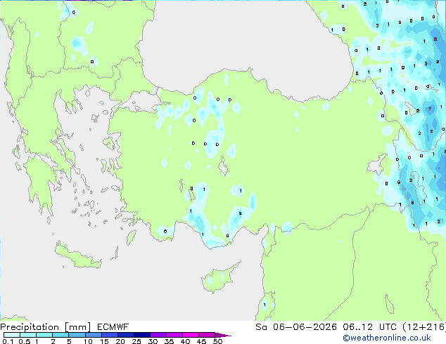Viewport: 446px width, 344px height.
Task: Click the 'Precipitation [mm]' title text
Action: tap(46, 327)
